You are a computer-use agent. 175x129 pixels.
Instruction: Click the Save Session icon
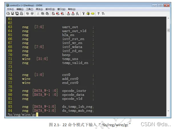pos(73,14)
